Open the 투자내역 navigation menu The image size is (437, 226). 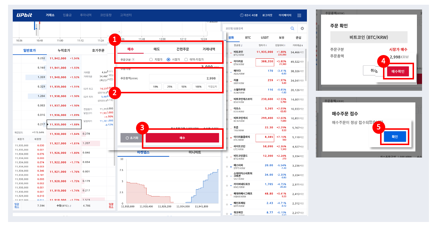86,15
